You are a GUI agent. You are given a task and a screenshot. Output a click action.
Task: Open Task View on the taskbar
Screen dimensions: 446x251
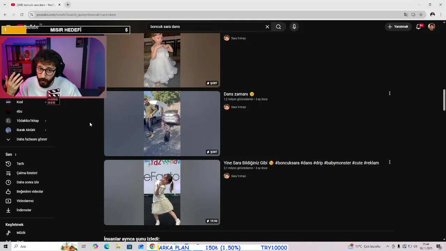pyautogui.click(x=84, y=246)
